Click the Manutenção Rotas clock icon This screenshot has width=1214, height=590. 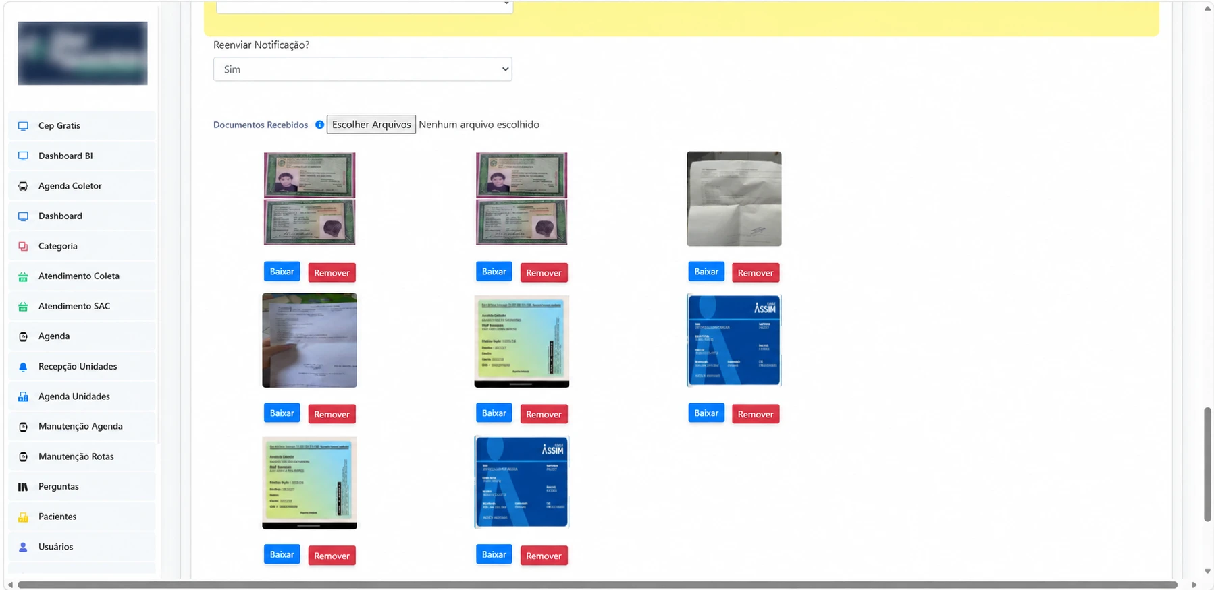[x=23, y=456]
